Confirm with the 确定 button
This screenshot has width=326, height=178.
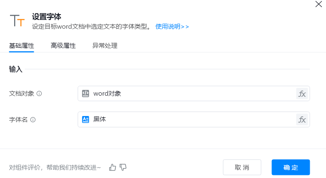(291, 167)
